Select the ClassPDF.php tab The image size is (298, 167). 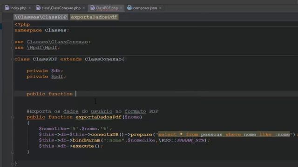pos(107,8)
